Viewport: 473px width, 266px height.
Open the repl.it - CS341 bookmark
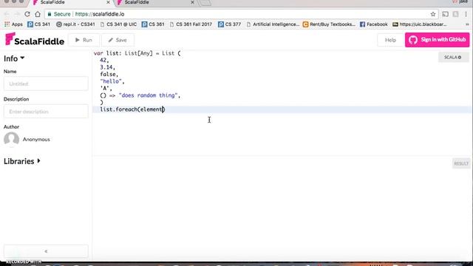pyautogui.click(x=75, y=24)
